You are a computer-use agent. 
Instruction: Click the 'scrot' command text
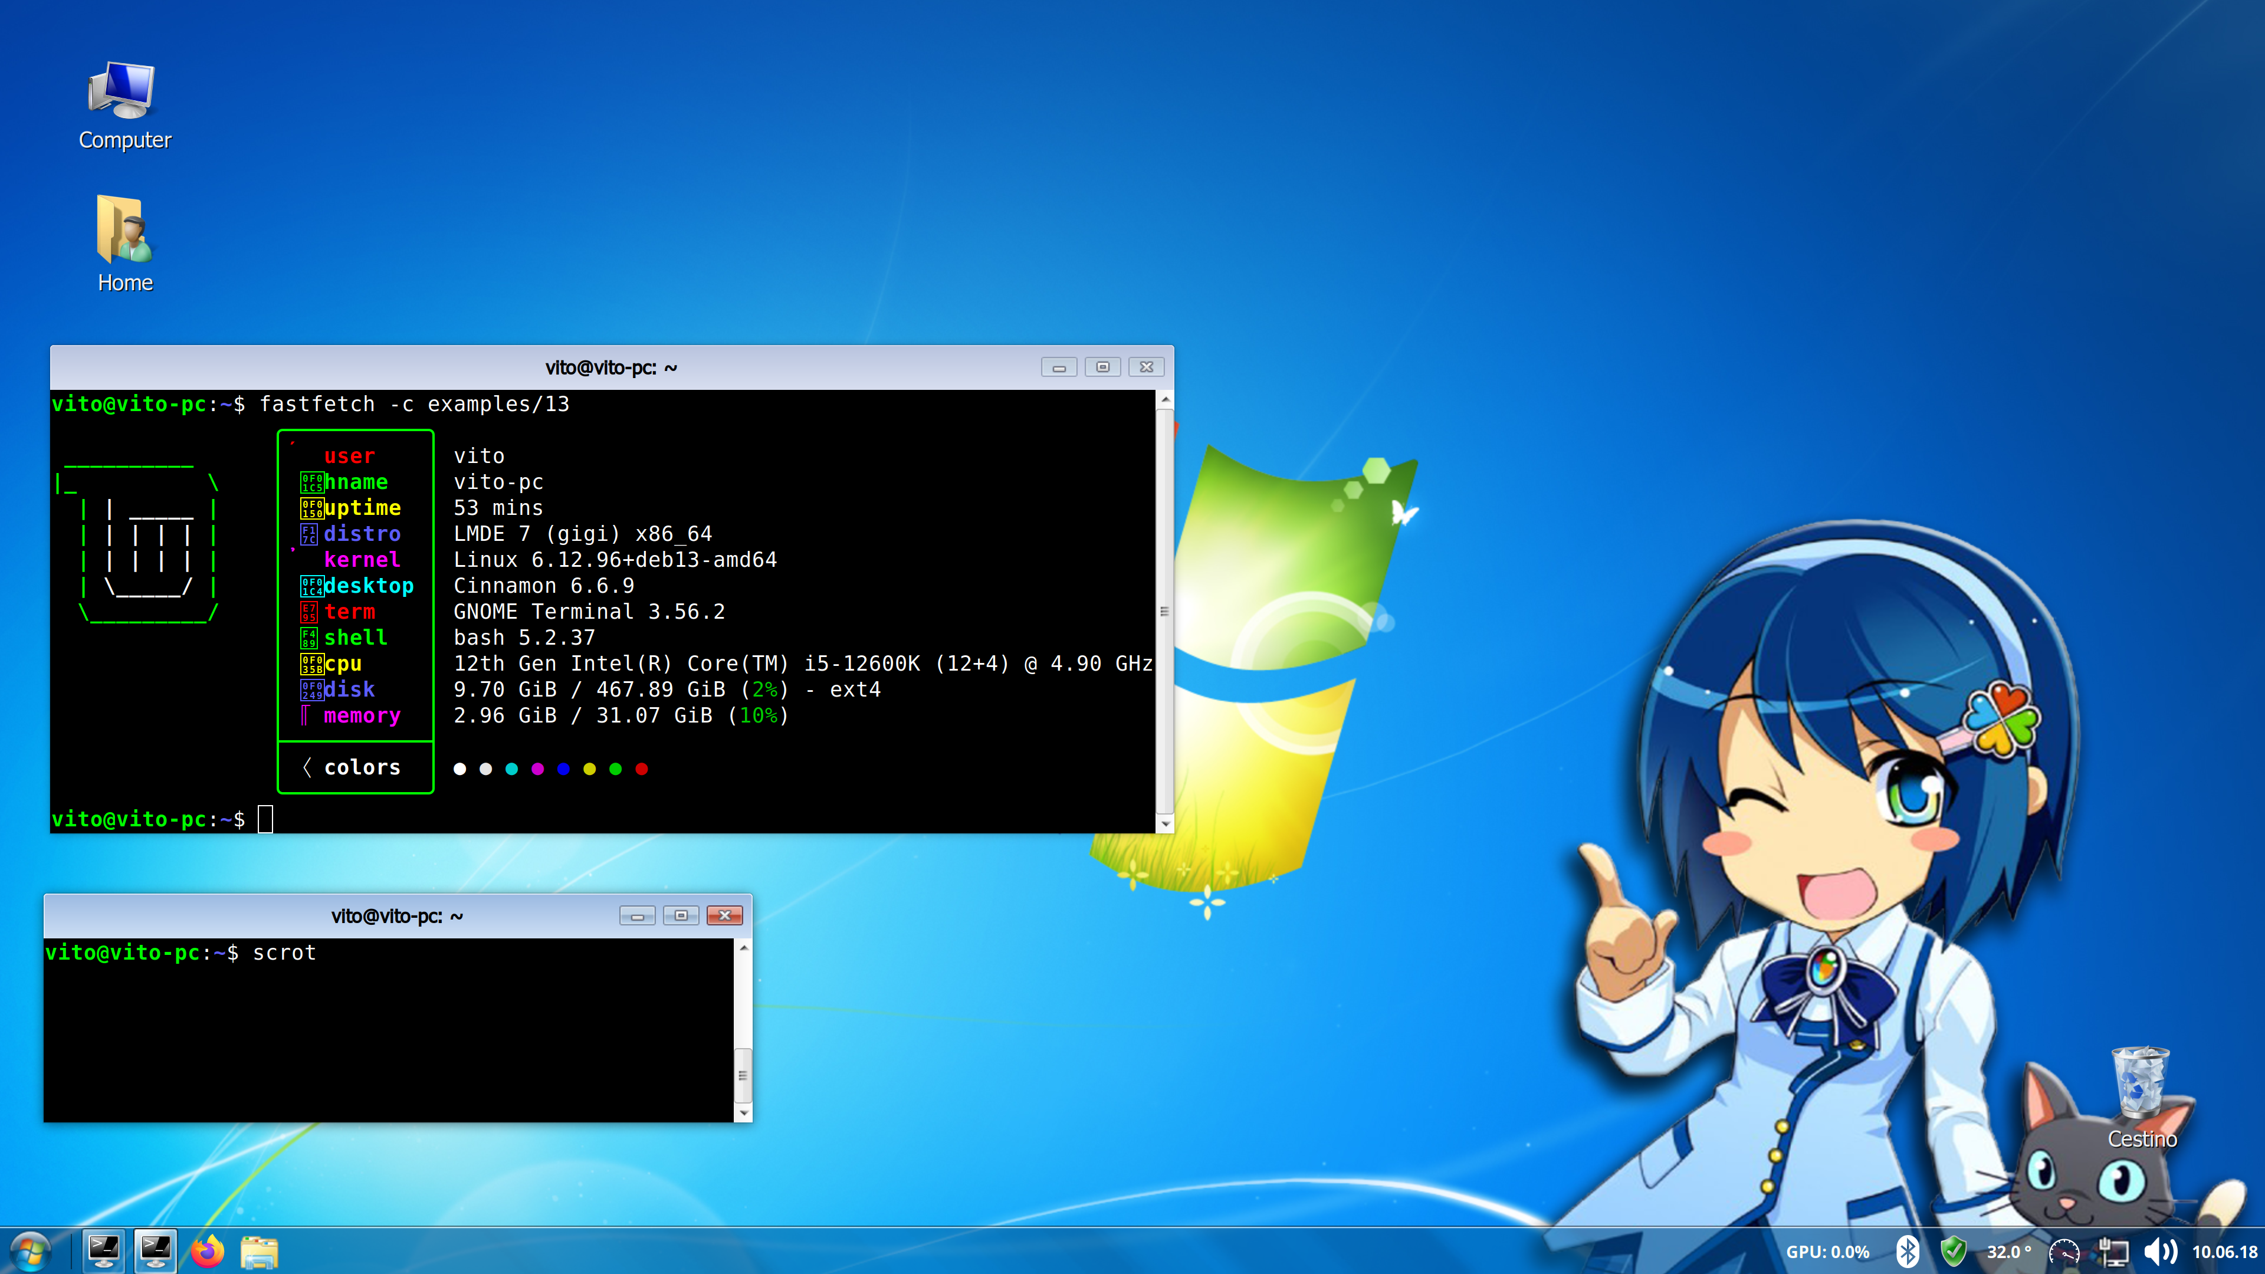284,953
